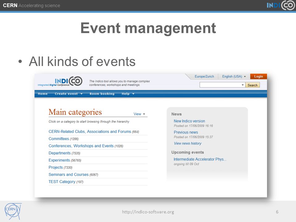Click the slide page number 6
Screen dimensions: 296x222
click(277, 212)
